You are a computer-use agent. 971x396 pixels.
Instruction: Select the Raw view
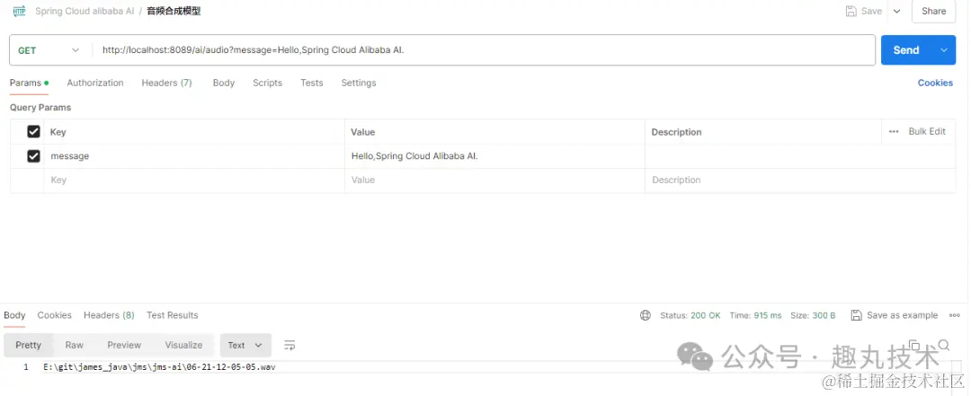click(75, 345)
